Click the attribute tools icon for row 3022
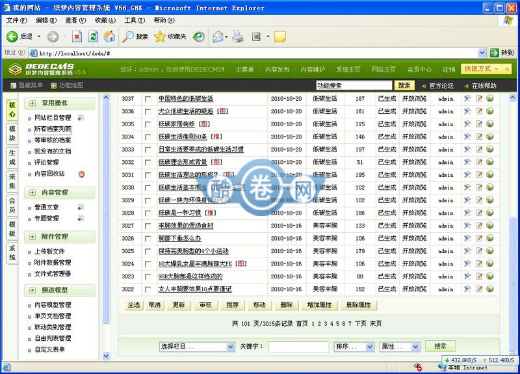 coord(467,289)
